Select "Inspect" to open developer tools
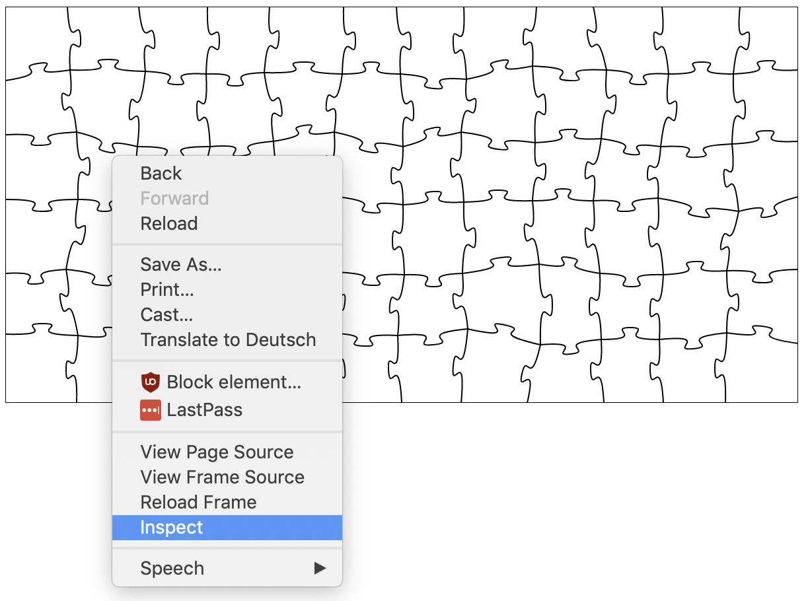Image resolution: width=810 pixels, height=601 pixels. 172,527
